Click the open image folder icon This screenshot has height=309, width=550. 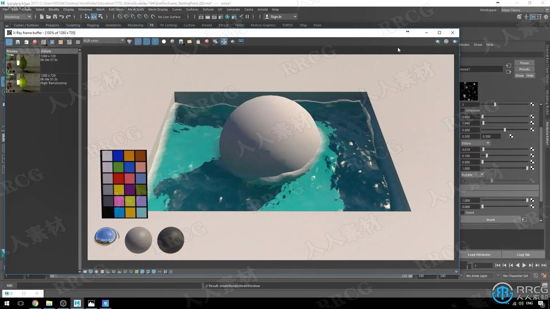click(x=190, y=42)
